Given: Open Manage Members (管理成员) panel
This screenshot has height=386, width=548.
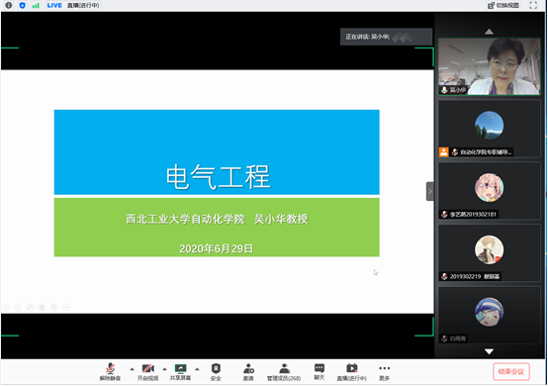Looking at the screenshot, I should [284, 372].
